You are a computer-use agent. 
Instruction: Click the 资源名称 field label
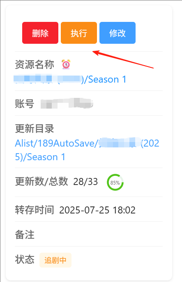pyautogui.click(x=35, y=64)
